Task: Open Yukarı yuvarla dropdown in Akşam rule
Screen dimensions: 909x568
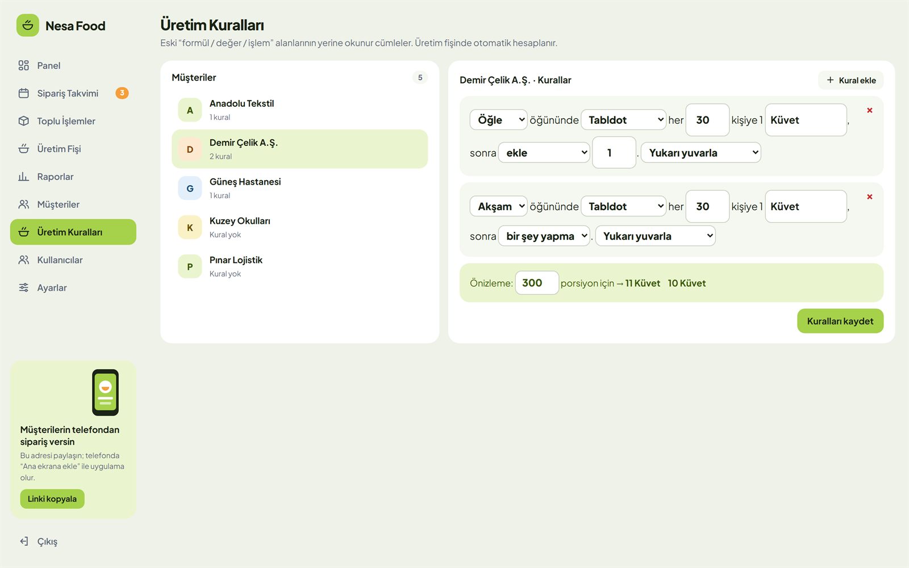Action: tap(655, 236)
